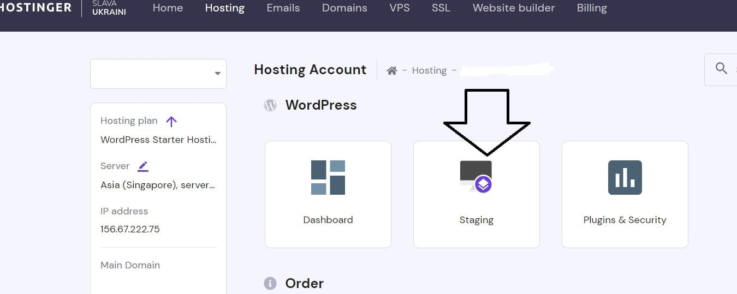Click the WordPress section heading
Image resolution: width=737 pixels, height=294 pixels.
pyautogui.click(x=321, y=105)
